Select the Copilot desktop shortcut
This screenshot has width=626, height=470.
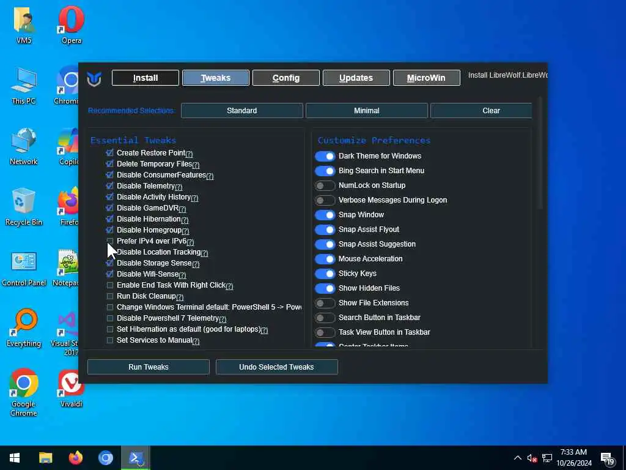pos(68,146)
